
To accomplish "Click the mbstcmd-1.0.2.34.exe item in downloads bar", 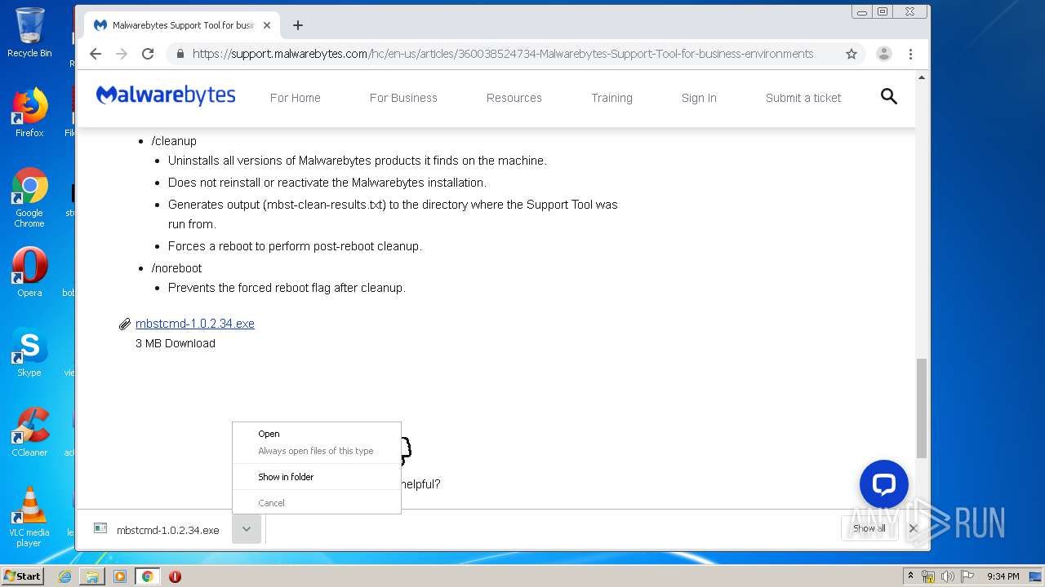I will [x=157, y=530].
